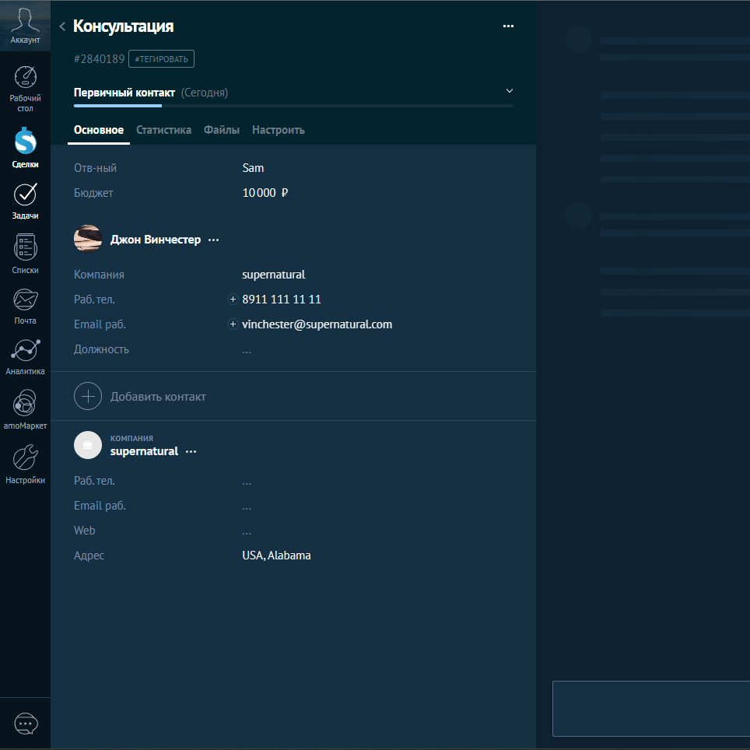Click the back arrow next to Консультация
This screenshot has height=750, width=750.
coord(62,26)
